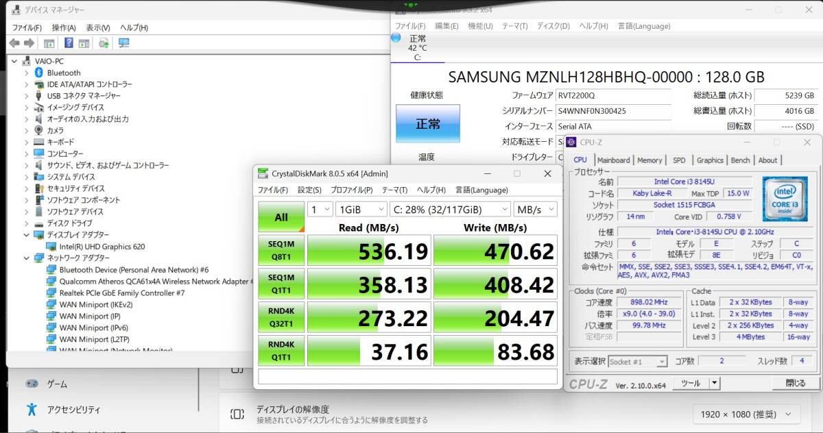Click the 閉じる close button in CPU-Z
Image resolution: width=823 pixels, height=433 pixels.
pyautogui.click(x=795, y=384)
